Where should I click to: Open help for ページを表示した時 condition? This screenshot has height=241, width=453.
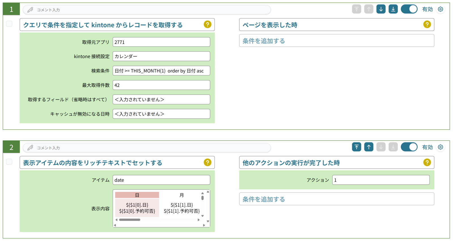(427, 25)
